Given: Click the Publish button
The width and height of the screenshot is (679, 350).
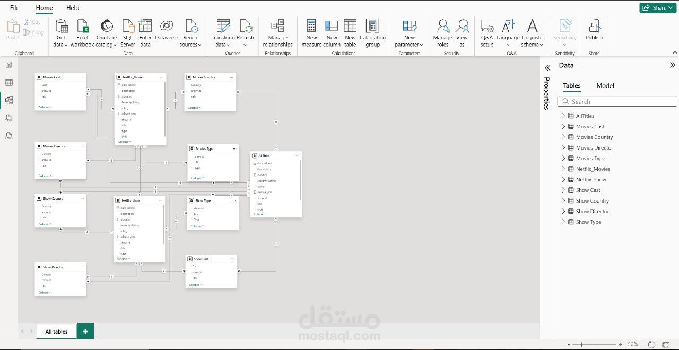Looking at the screenshot, I should point(594,30).
